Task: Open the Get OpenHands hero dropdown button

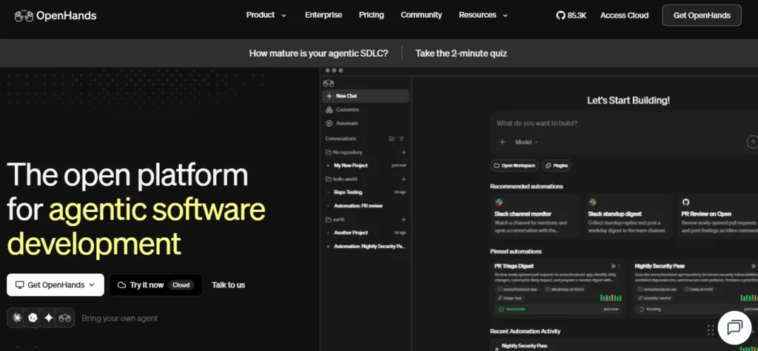Action: point(56,284)
